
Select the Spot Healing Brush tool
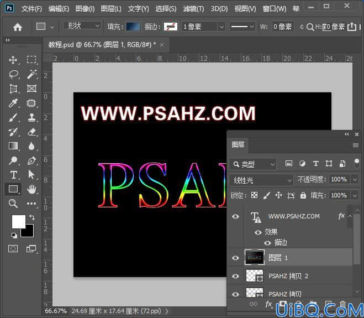pyautogui.click(x=31, y=103)
